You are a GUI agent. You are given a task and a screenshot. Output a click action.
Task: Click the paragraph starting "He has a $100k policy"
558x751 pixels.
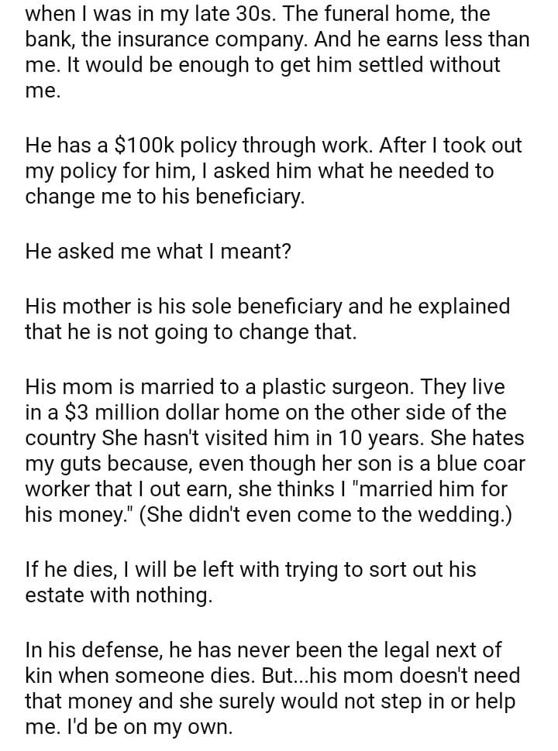click(x=273, y=170)
